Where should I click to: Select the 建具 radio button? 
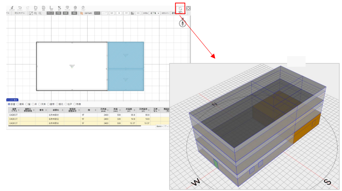pos(18,104)
